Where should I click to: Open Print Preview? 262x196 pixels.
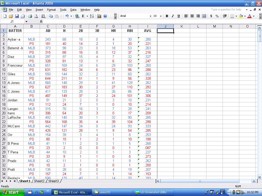pos(36,16)
